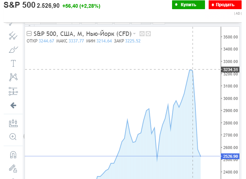Click the 2526.90 current price label
246x179 pixels.
pos(230,156)
